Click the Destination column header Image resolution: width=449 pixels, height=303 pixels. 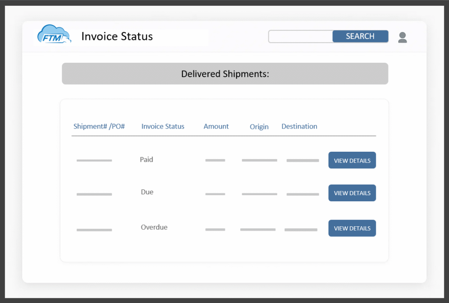tap(299, 126)
